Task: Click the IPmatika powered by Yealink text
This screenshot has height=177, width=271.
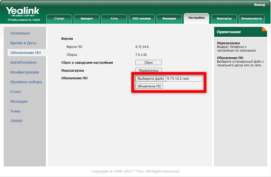Action: pyautogui.click(x=24, y=20)
